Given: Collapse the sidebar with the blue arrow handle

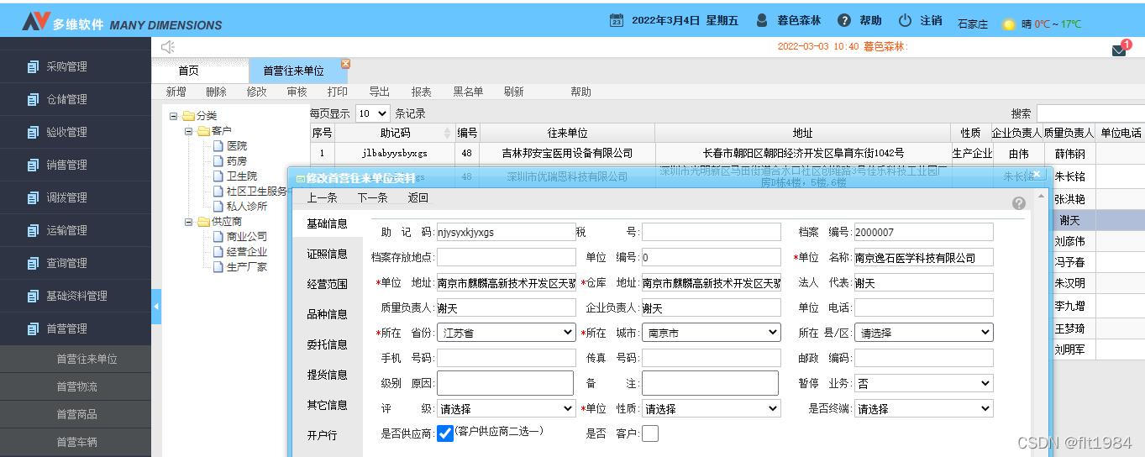Looking at the screenshot, I should click(155, 307).
